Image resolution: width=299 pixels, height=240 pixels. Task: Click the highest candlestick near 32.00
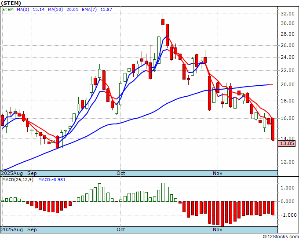(x=163, y=22)
